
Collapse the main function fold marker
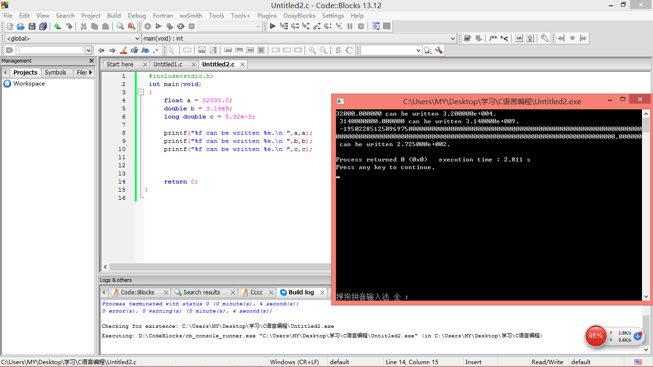point(141,92)
